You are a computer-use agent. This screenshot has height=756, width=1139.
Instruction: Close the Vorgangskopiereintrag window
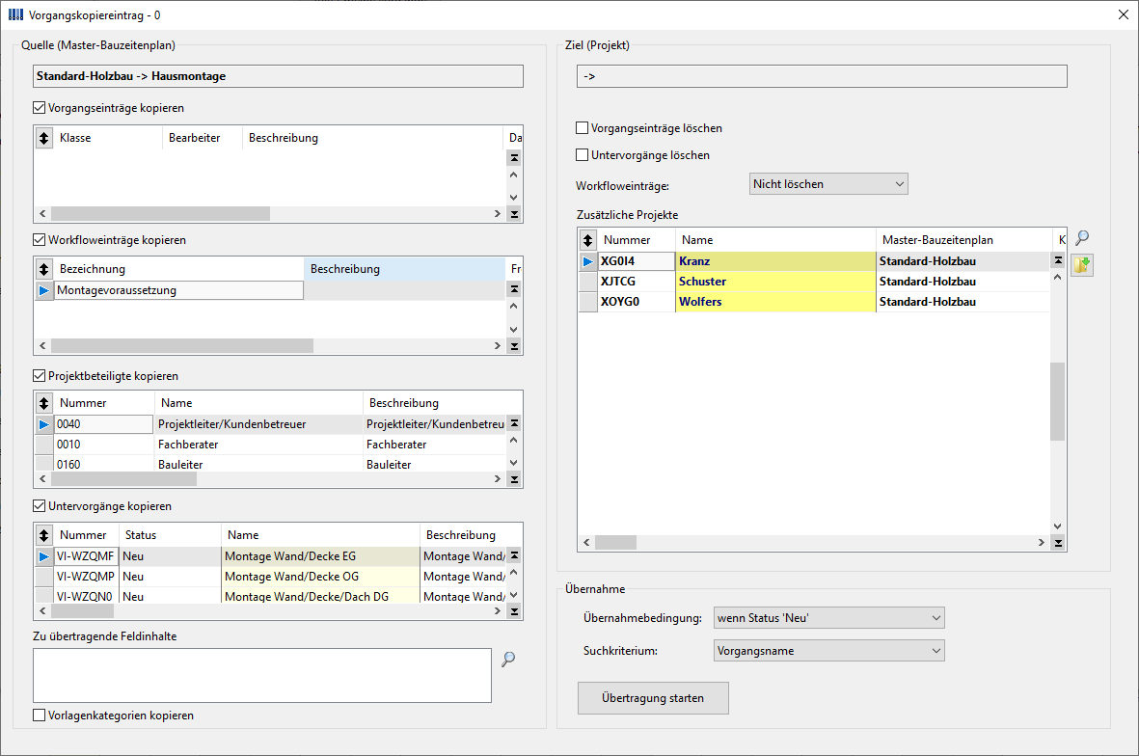tap(1123, 14)
